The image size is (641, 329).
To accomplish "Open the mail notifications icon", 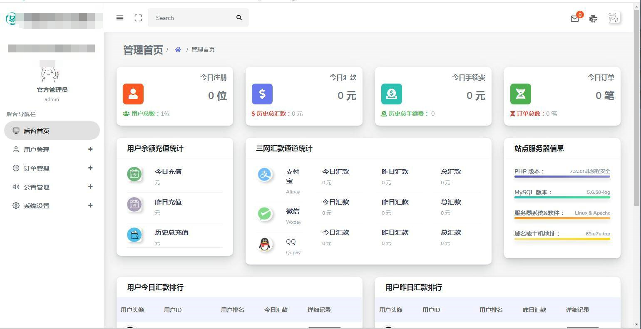I will [x=575, y=18].
